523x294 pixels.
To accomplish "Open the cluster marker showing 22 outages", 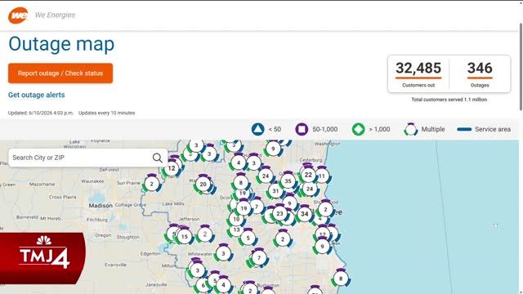I will click(x=308, y=175).
